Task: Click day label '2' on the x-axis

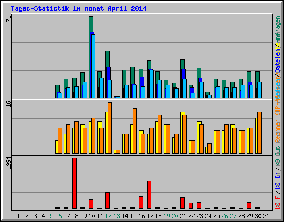Action: [x=27, y=216]
